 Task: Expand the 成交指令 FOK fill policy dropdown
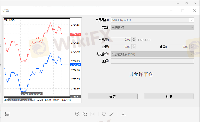coord(192,54)
